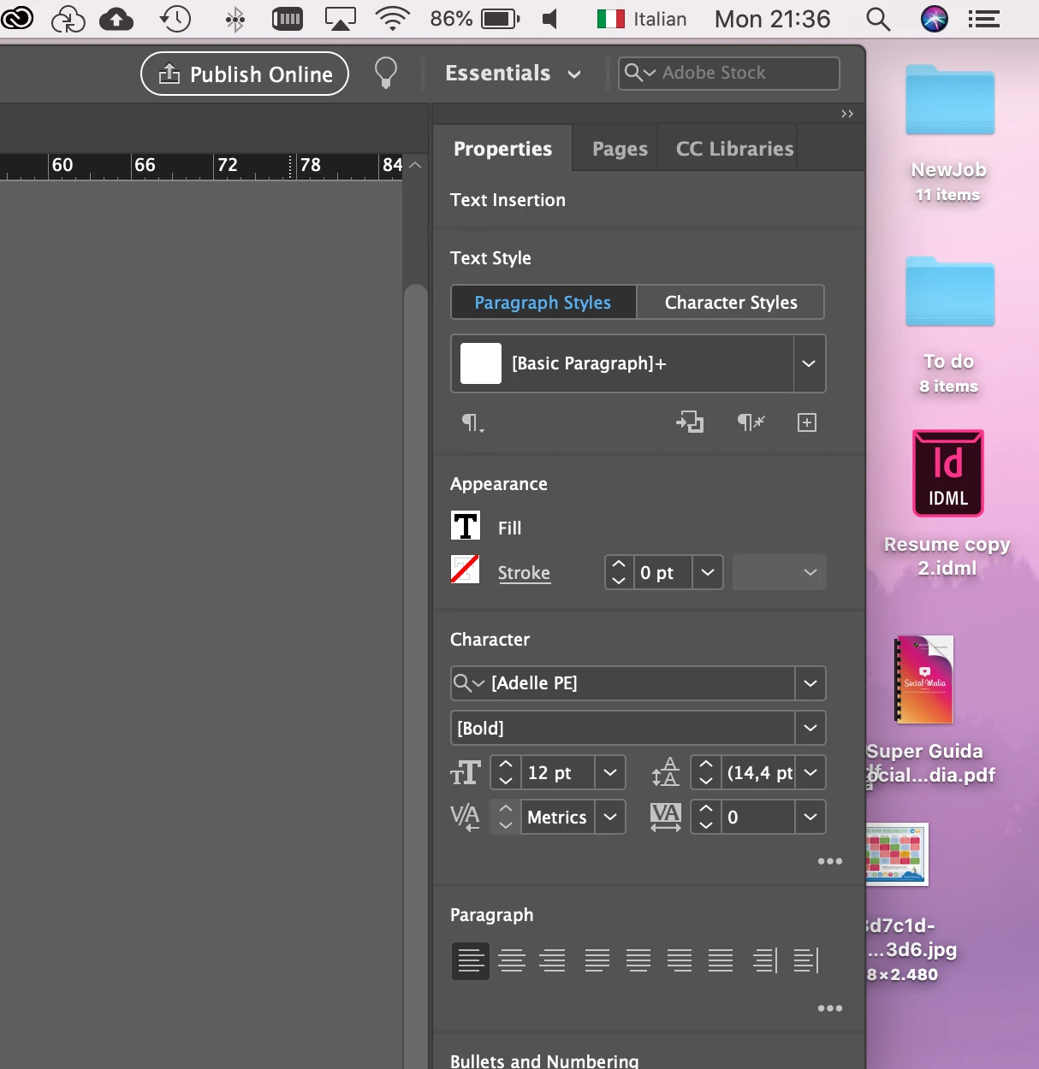Click the redefine style icon
1039x1069 pixels.
point(690,422)
